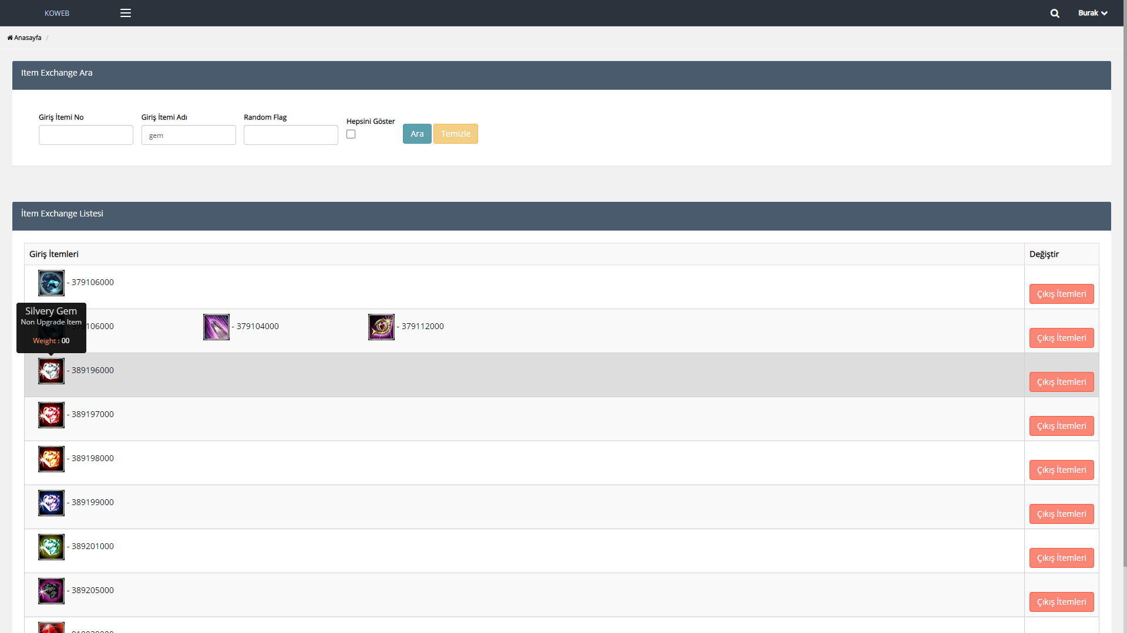1127x633 pixels.
Task: Click the item number text 379104000
Action: [x=257, y=326]
